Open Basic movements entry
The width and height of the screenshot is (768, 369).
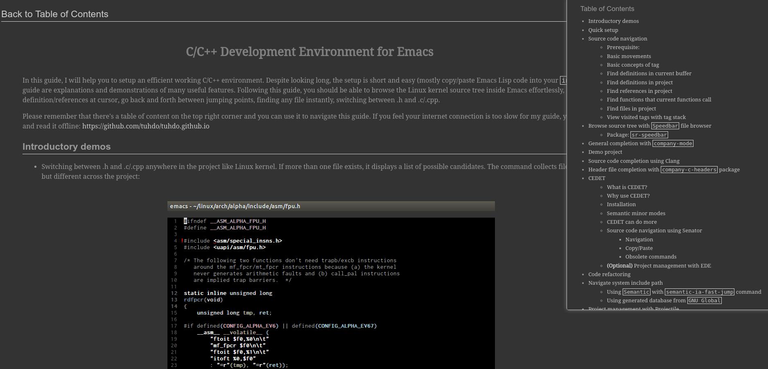click(629, 56)
